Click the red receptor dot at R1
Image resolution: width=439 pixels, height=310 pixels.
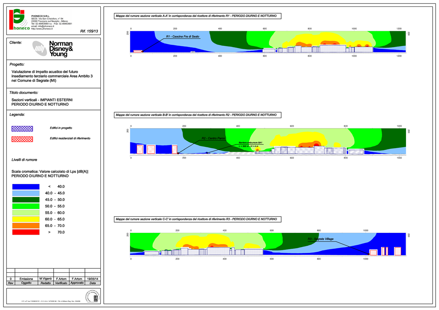pos(142,51)
